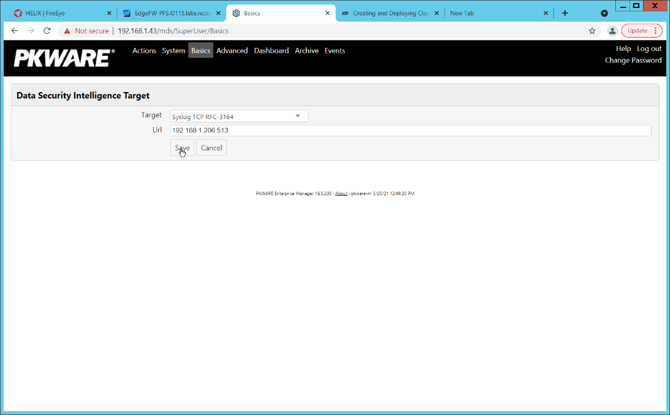Switch to Creating and Deploying tab
The height and width of the screenshot is (415, 670).
click(x=390, y=13)
